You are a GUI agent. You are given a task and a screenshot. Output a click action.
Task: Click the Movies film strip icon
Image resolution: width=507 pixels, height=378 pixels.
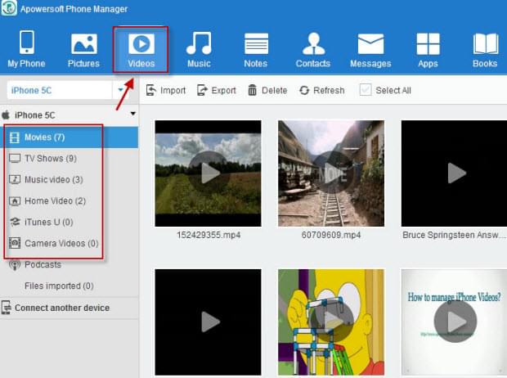click(15, 137)
